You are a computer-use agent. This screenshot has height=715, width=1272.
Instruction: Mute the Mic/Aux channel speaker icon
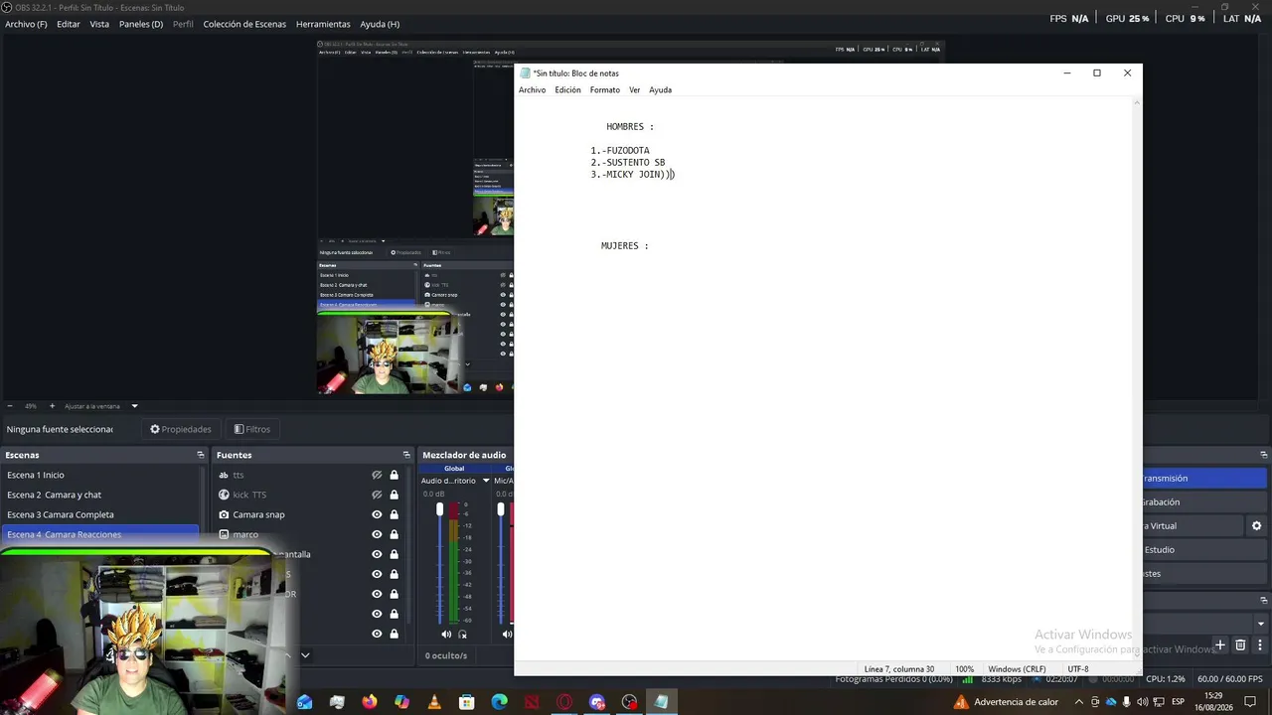(x=507, y=634)
